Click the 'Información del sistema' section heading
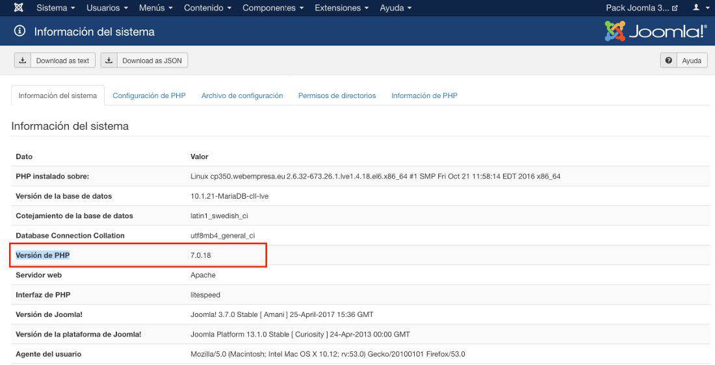This screenshot has height=365, width=715. (x=70, y=126)
